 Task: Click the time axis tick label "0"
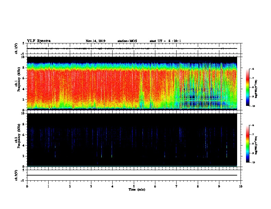coord(27,186)
